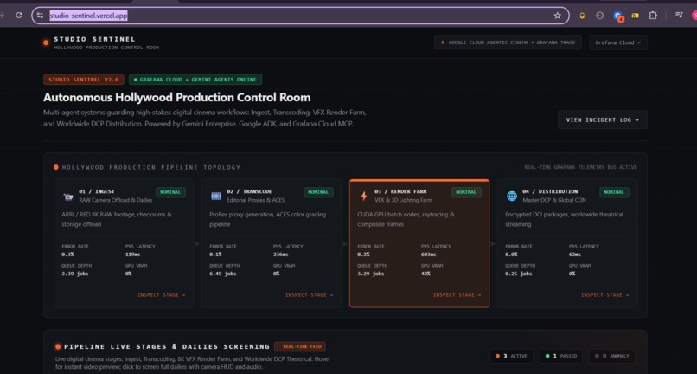Select the 1 Passed filter chip

561,356
